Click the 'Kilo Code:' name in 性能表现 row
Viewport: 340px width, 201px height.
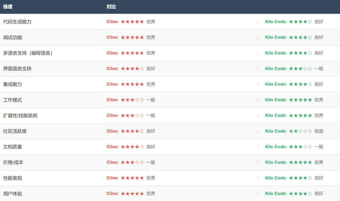(276, 178)
